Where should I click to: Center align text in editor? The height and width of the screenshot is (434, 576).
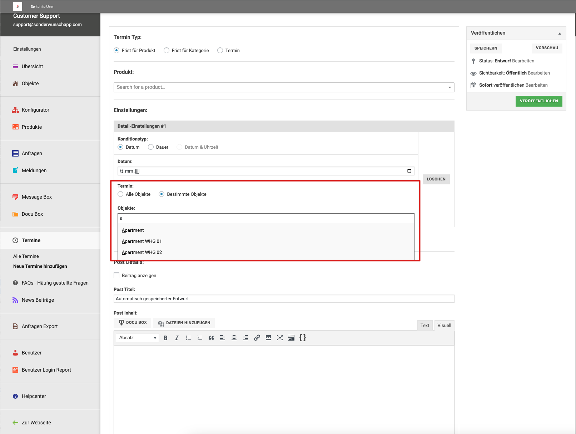pyautogui.click(x=234, y=338)
